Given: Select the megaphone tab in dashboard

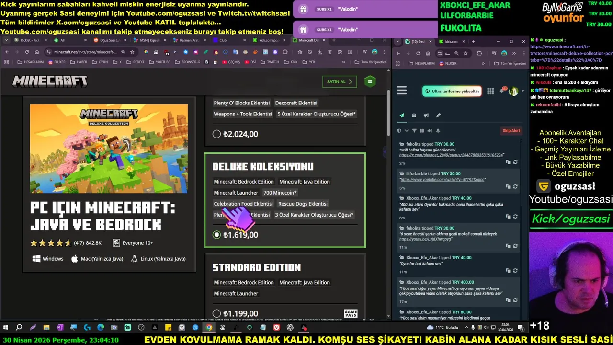Looking at the screenshot, I should point(426,115).
